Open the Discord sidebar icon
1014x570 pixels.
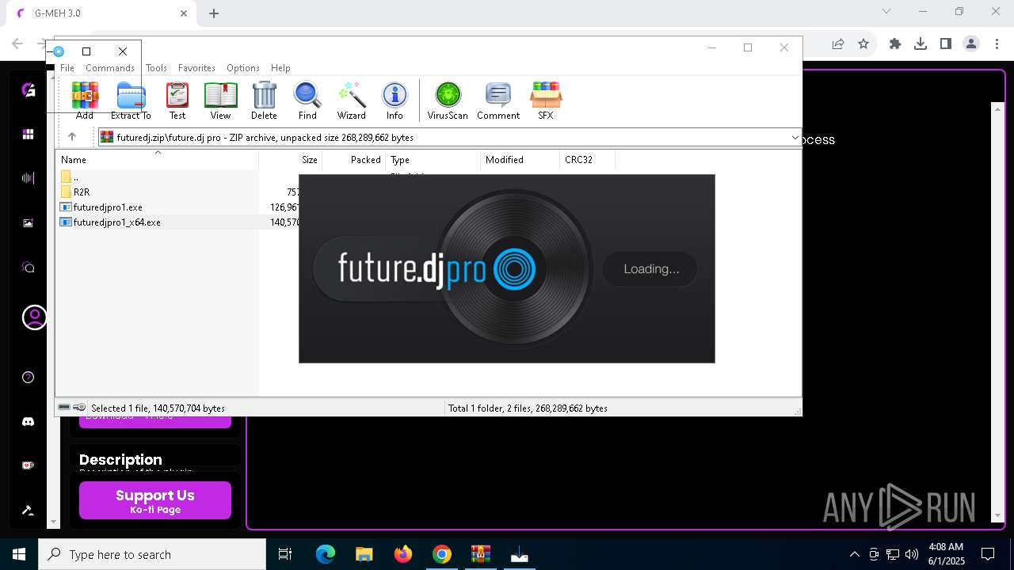pos(29,422)
